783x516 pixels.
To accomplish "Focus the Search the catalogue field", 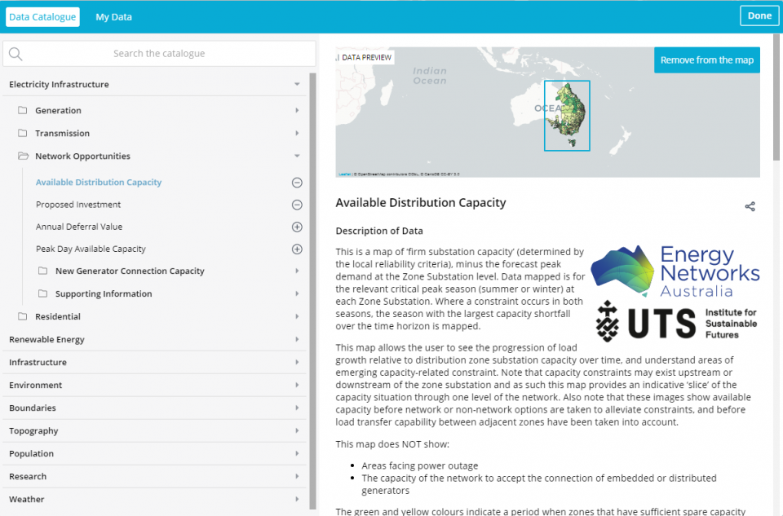I will [159, 54].
